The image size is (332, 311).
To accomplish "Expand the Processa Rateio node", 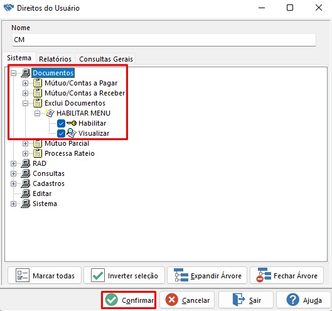I will [25, 154].
